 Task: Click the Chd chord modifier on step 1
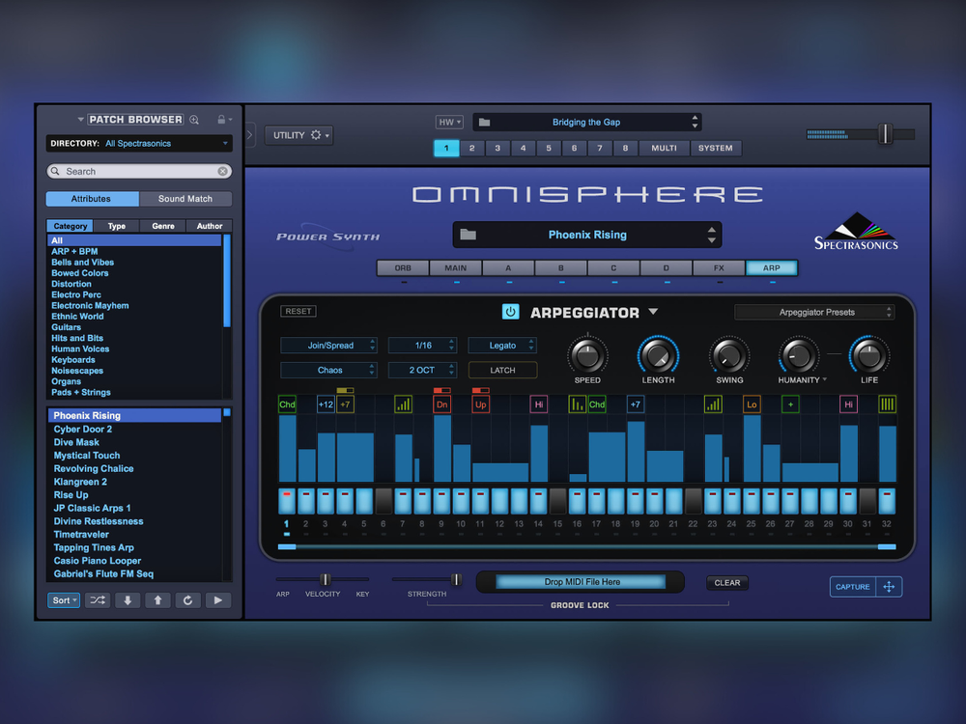point(286,404)
